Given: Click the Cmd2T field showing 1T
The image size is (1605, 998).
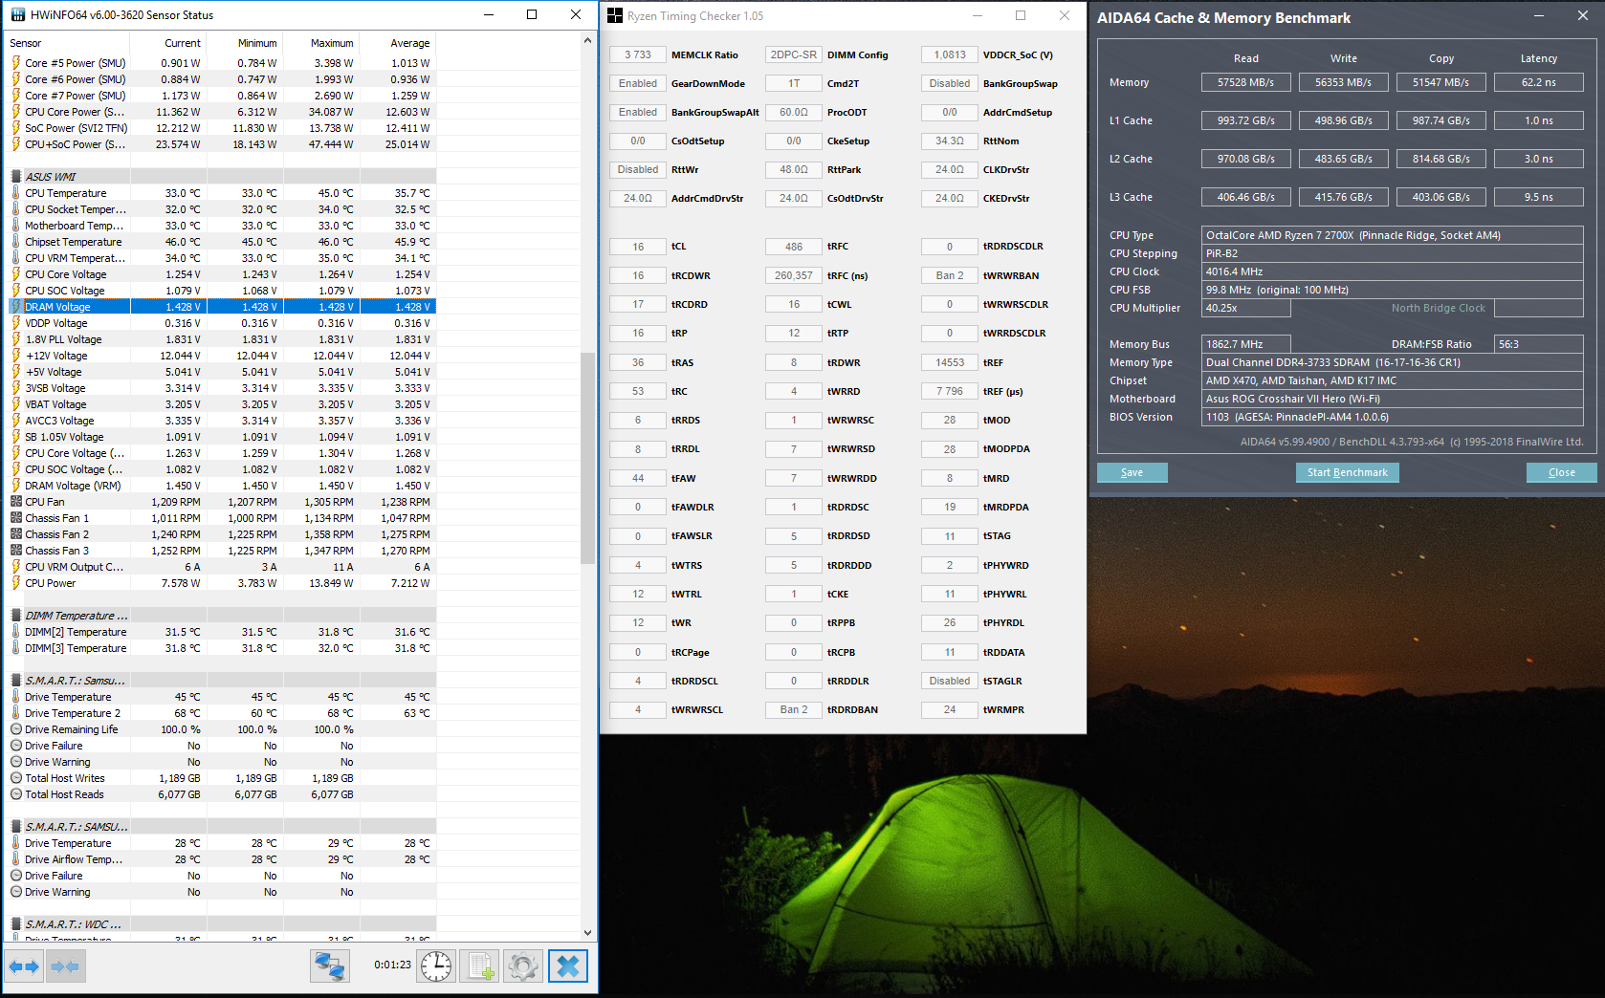Looking at the screenshot, I should (x=793, y=83).
